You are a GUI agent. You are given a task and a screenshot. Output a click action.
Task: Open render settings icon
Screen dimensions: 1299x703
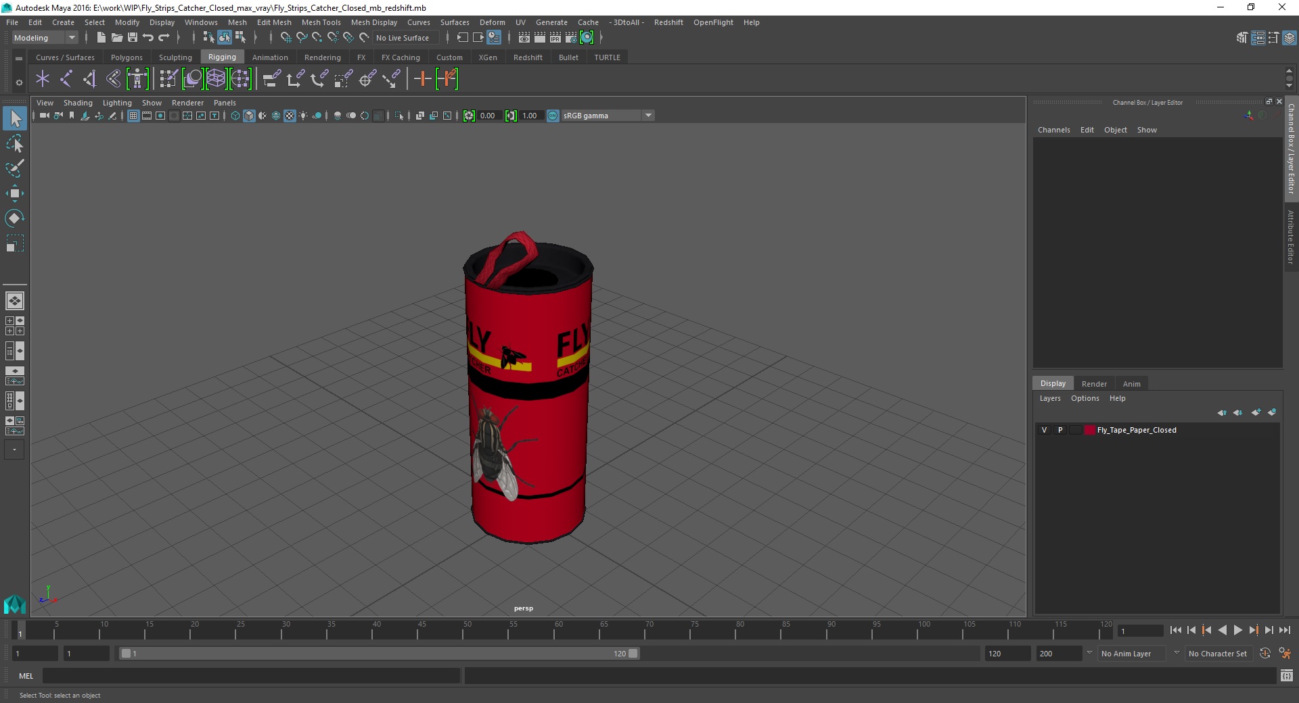[x=571, y=38]
